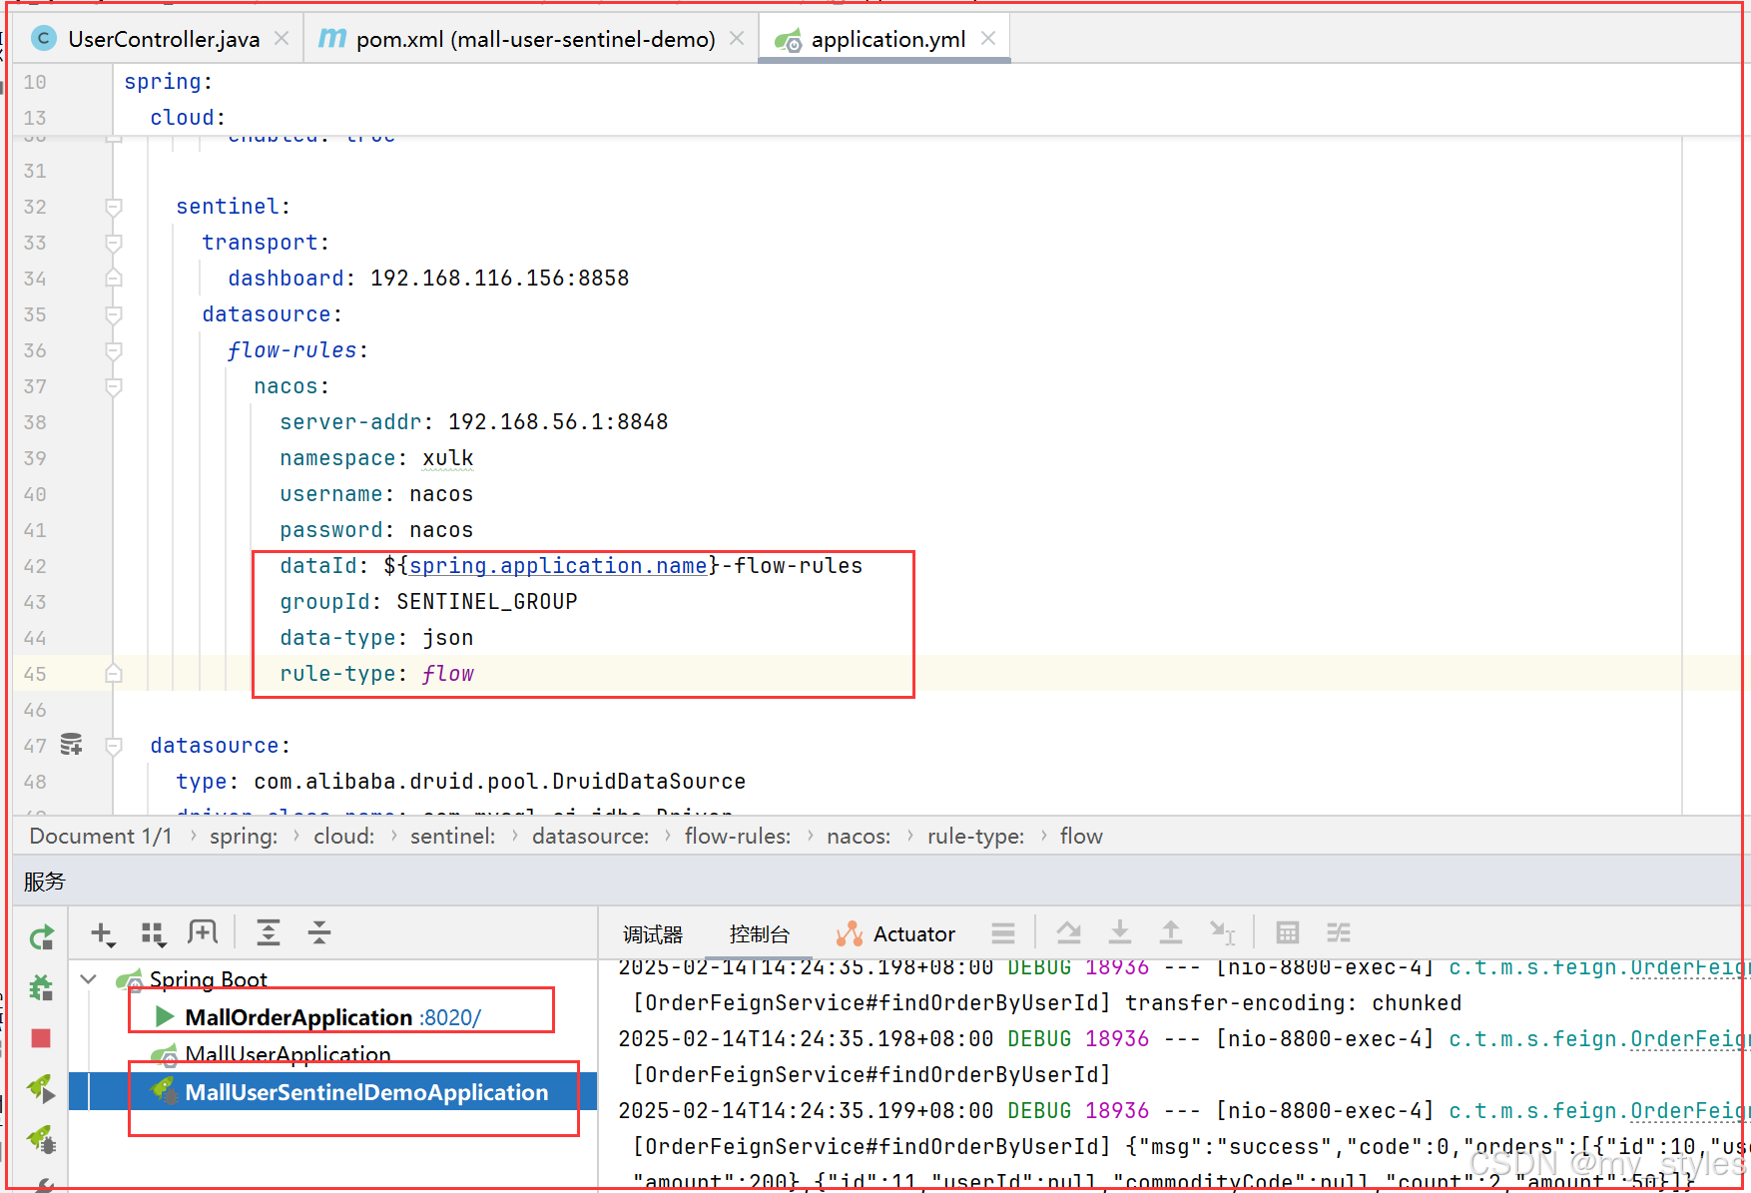Click the Evaluate Expression calculator icon

point(1288,933)
